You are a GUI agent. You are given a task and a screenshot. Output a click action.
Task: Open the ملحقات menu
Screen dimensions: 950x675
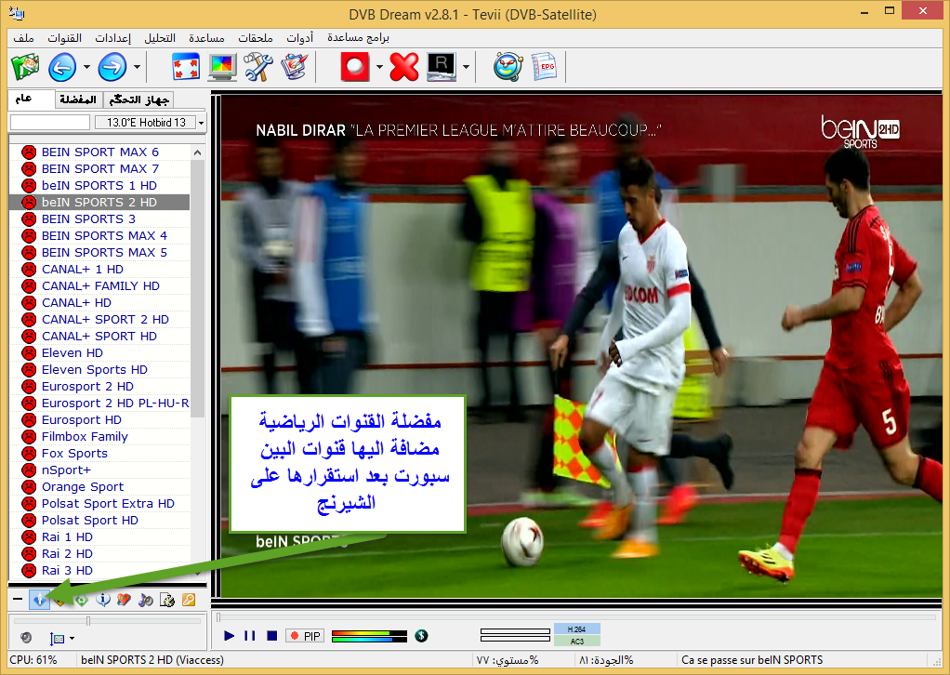(255, 37)
